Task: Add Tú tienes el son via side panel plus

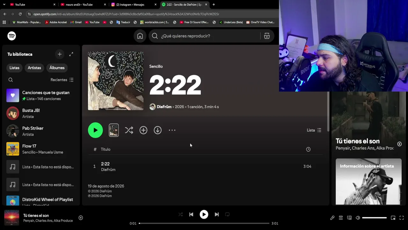Action: click(399, 144)
